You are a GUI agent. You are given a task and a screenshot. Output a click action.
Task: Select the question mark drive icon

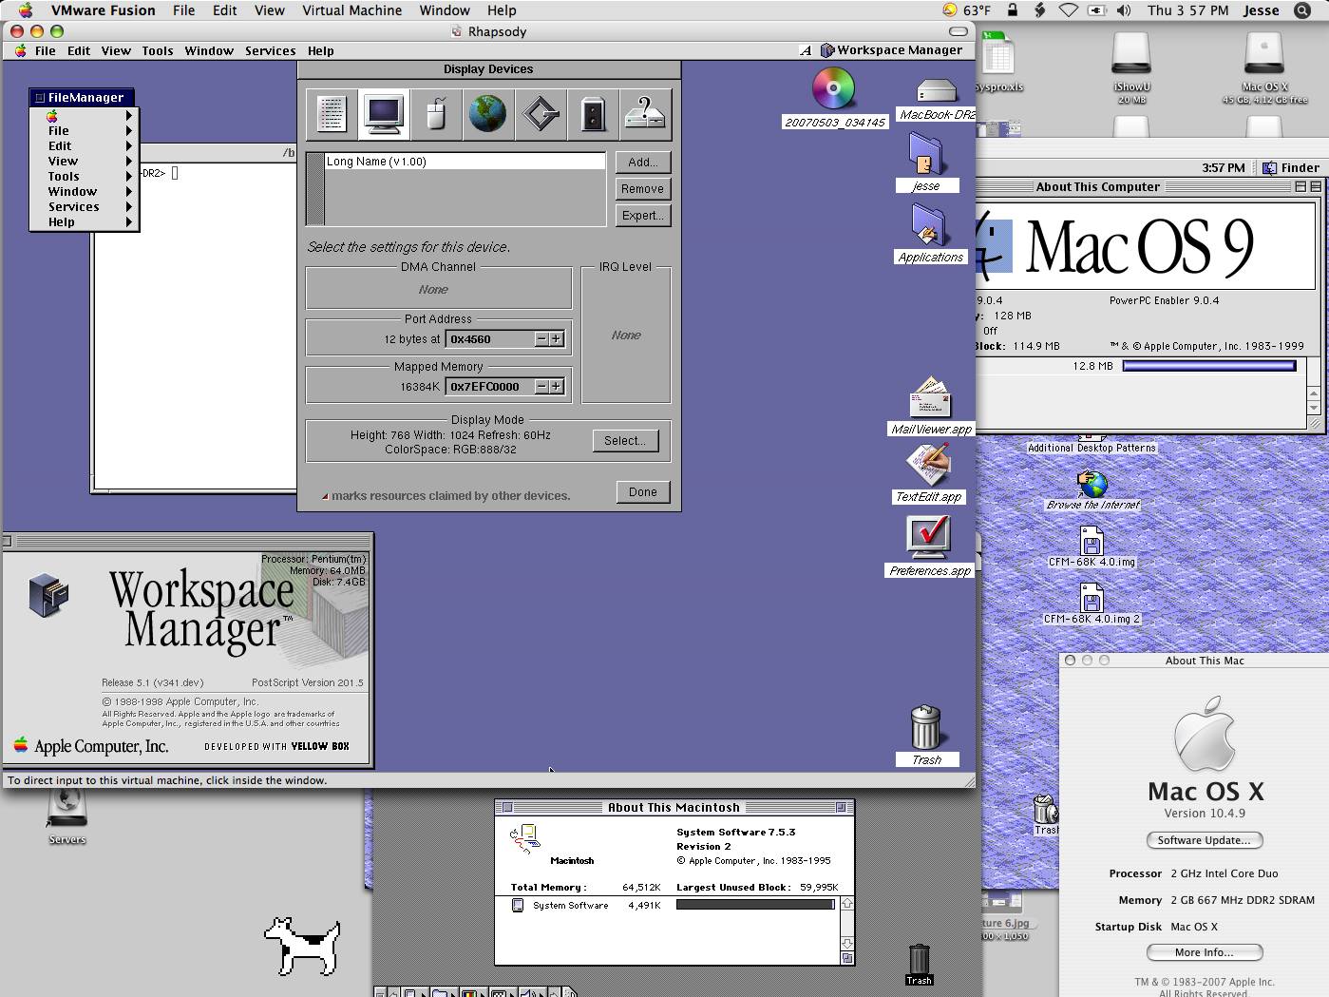pos(646,114)
